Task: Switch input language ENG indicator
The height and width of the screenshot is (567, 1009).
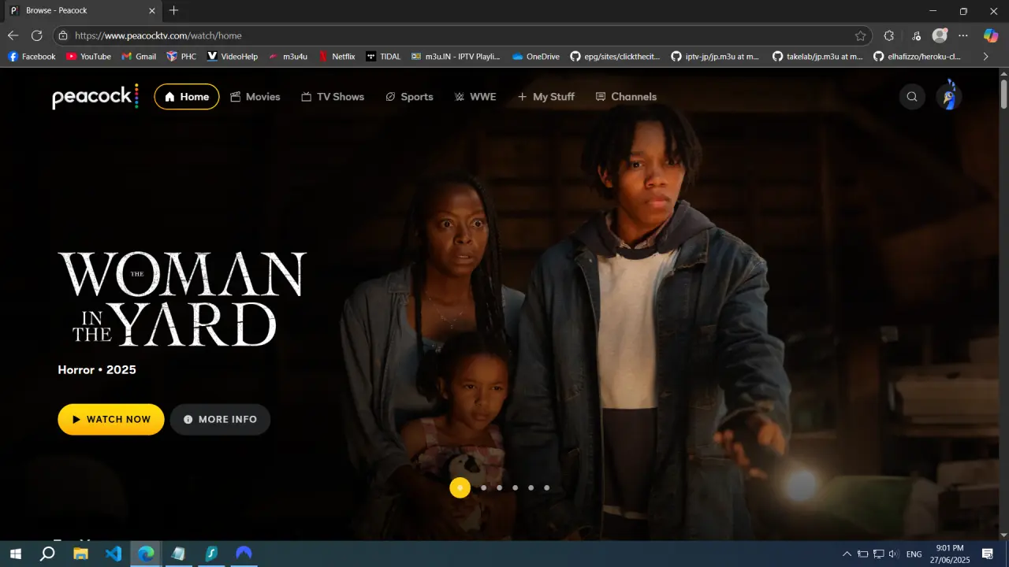Action: pyautogui.click(x=914, y=554)
